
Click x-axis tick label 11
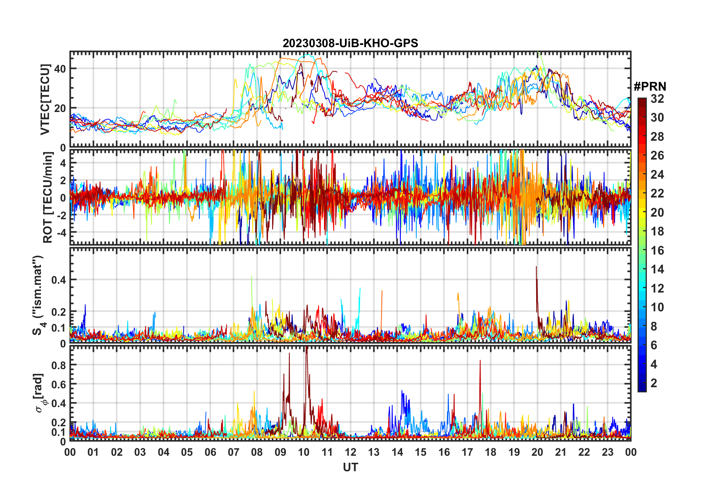[x=327, y=452]
